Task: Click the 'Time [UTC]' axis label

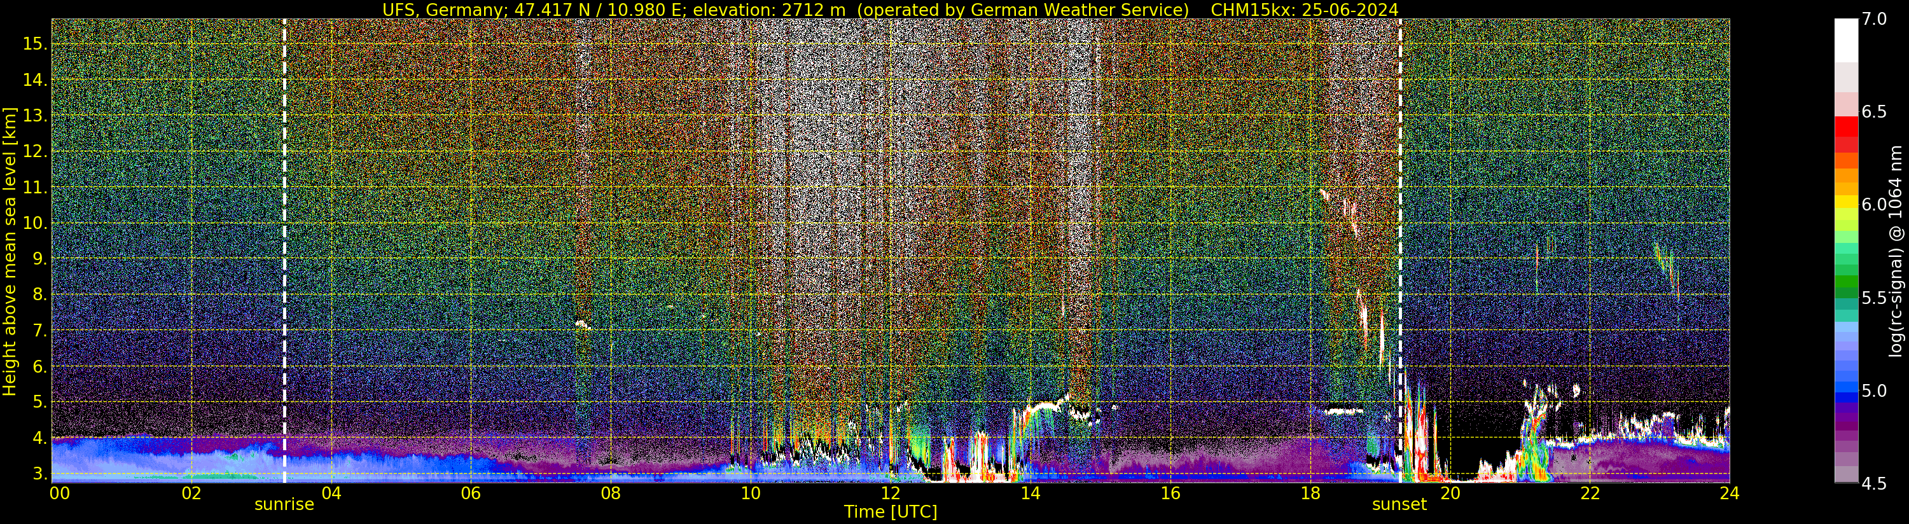Action: tap(891, 512)
